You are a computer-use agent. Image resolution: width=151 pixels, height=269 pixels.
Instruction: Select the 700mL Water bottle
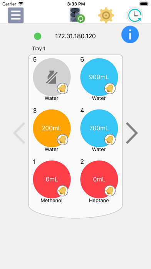(99, 128)
